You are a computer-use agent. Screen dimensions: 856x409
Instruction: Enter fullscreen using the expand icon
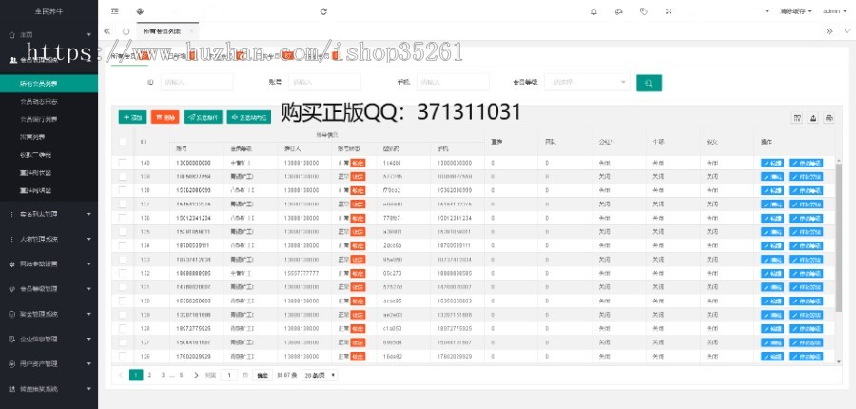[669, 11]
